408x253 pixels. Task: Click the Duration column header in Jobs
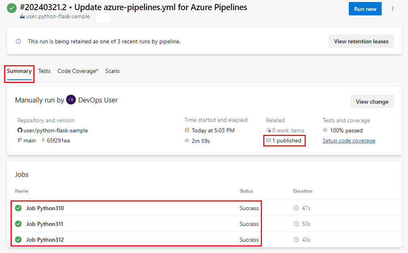[303, 191]
